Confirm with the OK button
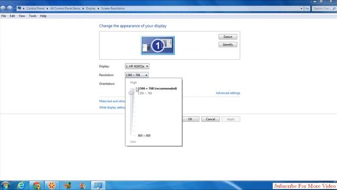337x190 pixels. 191,119
